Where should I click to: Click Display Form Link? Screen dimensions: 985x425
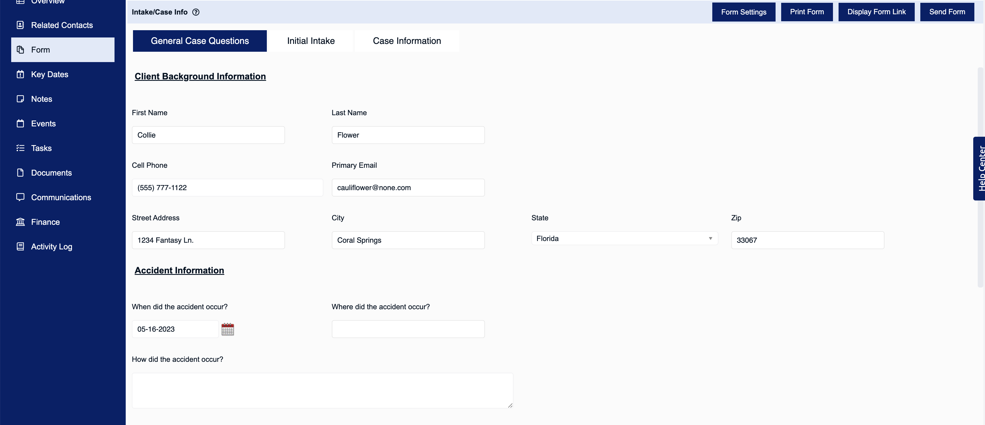(x=876, y=12)
